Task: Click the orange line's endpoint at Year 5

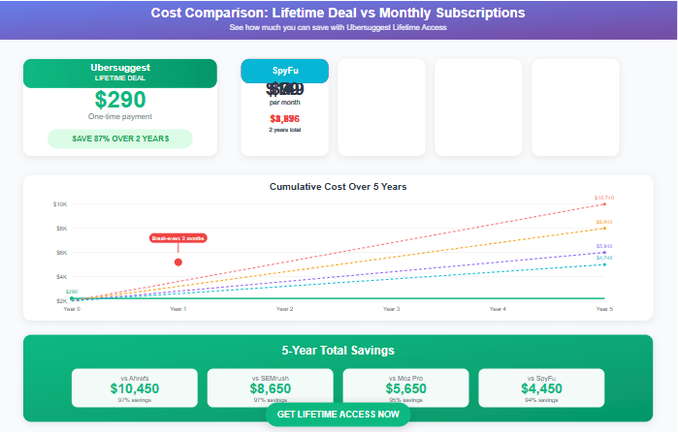Action: click(604, 229)
